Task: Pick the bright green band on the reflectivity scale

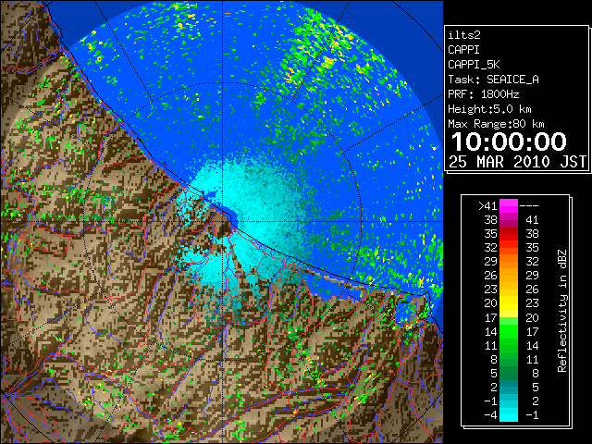Action: pyautogui.click(x=509, y=331)
